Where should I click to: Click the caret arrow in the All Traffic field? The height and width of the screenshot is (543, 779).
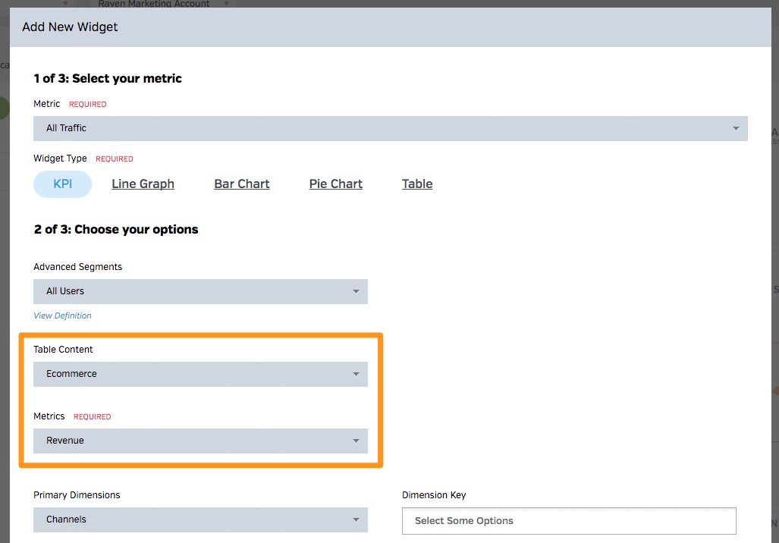tap(735, 128)
